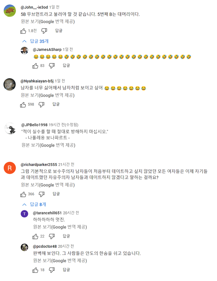Reply to @richardparker2555's comment
Screen dimensions: 217x281
[56, 194]
